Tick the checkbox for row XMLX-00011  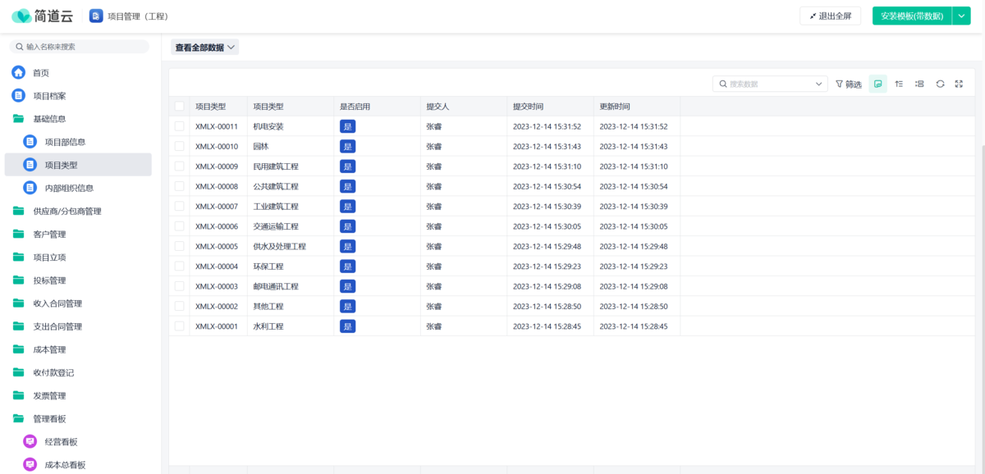click(x=179, y=126)
